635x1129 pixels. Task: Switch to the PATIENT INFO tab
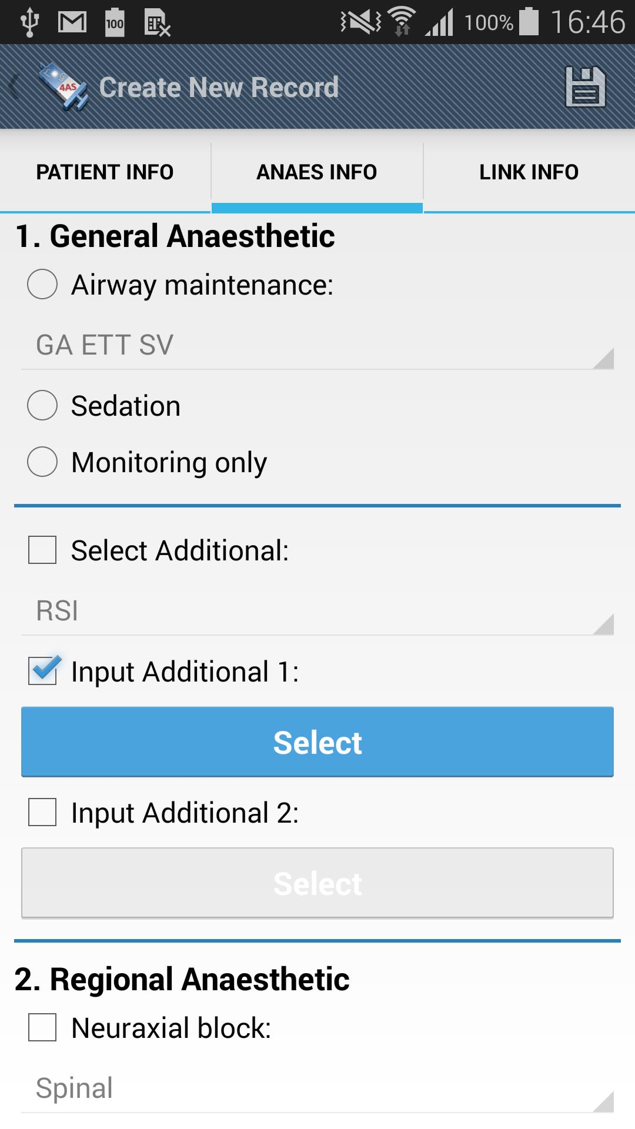(x=105, y=172)
